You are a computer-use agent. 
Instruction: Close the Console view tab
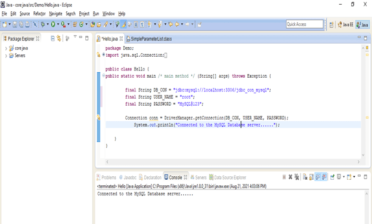185,177
